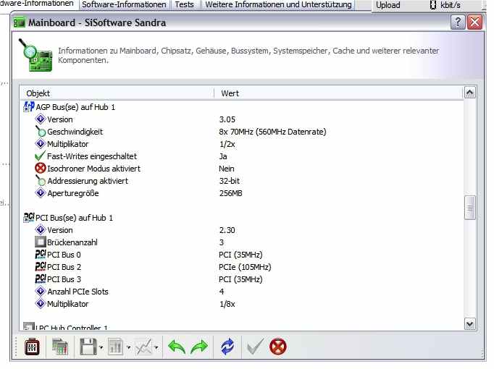Select the AGP version 3.05 value
The width and height of the screenshot is (494, 369).
point(227,119)
